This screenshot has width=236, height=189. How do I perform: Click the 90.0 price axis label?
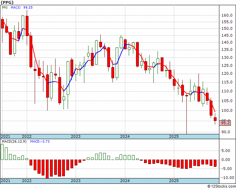pos(226,132)
